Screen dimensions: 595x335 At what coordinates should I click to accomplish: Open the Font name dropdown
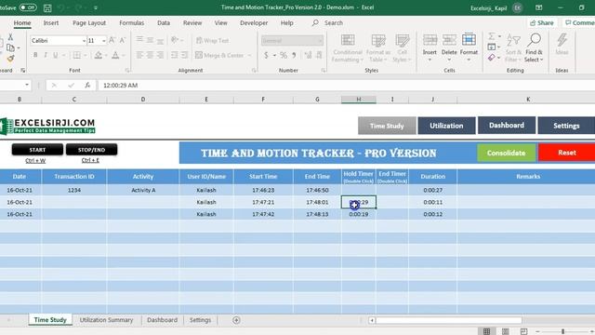[x=84, y=41]
